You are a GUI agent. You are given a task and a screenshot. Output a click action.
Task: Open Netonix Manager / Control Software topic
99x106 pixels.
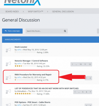31,61
